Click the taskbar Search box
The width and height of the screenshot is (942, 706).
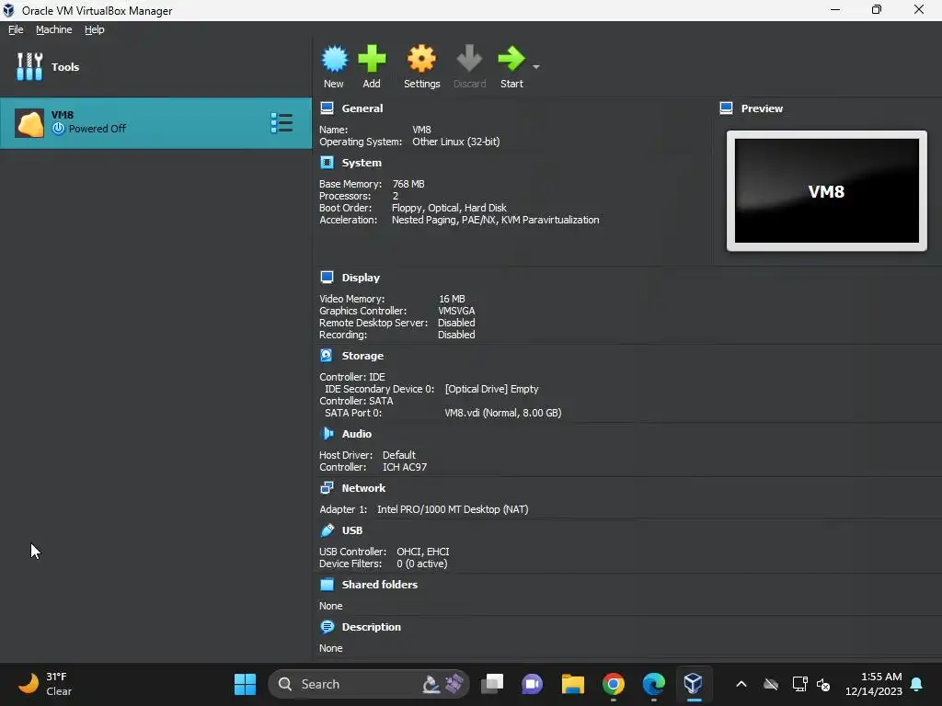tap(368, 684)
